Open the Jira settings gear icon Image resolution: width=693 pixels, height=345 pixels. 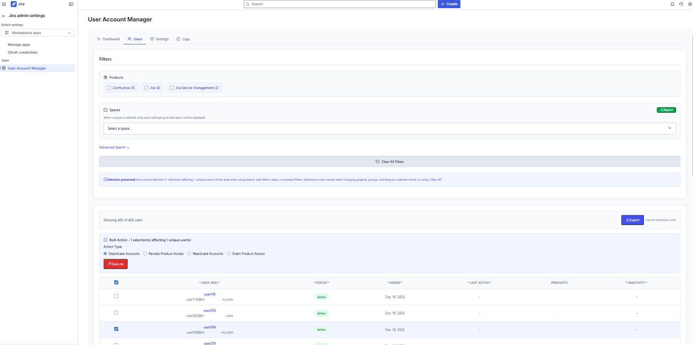690,4
